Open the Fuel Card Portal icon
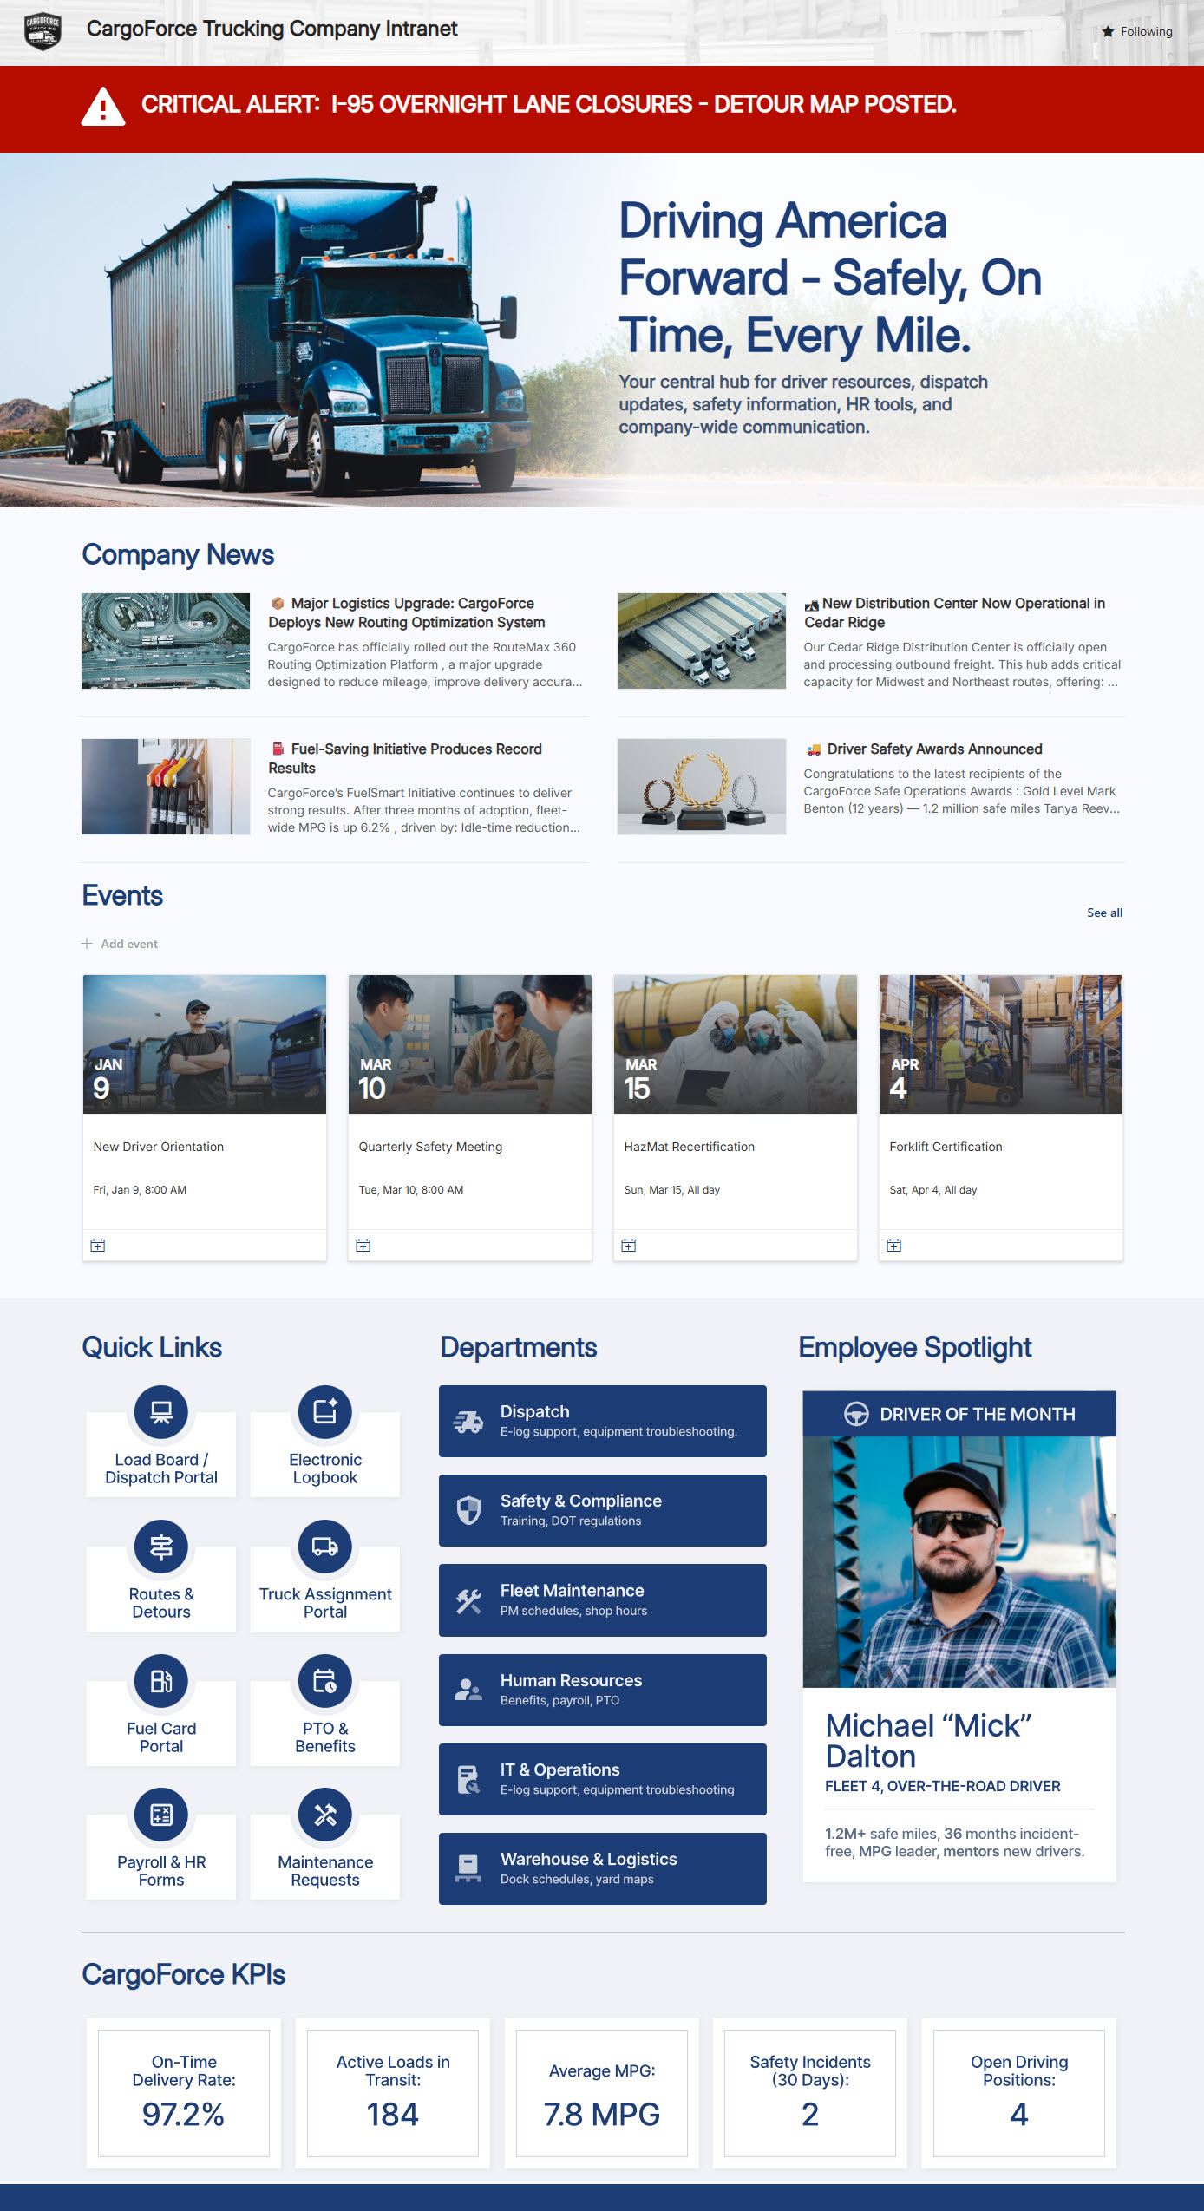The height and width of the screenshot is (2211, 1204). click(x=161, y=1681)
